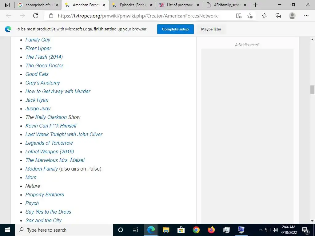Launch Firefox from the taskbar
315x236 pixels.
(211, 230)
